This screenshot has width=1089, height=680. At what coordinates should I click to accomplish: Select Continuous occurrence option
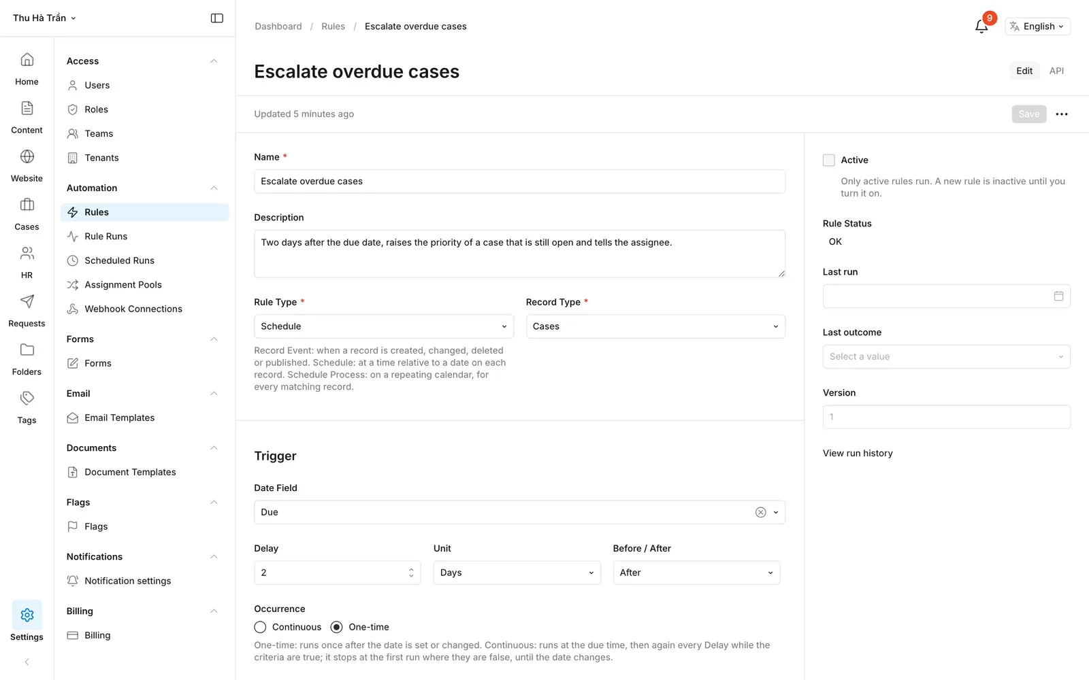pos(260,628)
